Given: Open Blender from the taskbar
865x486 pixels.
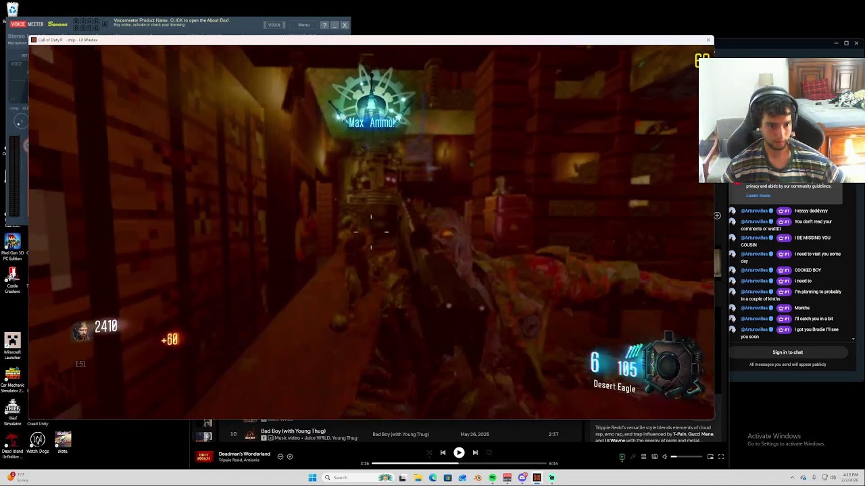Looking at the screenshot, I should (x=477, y=478).
